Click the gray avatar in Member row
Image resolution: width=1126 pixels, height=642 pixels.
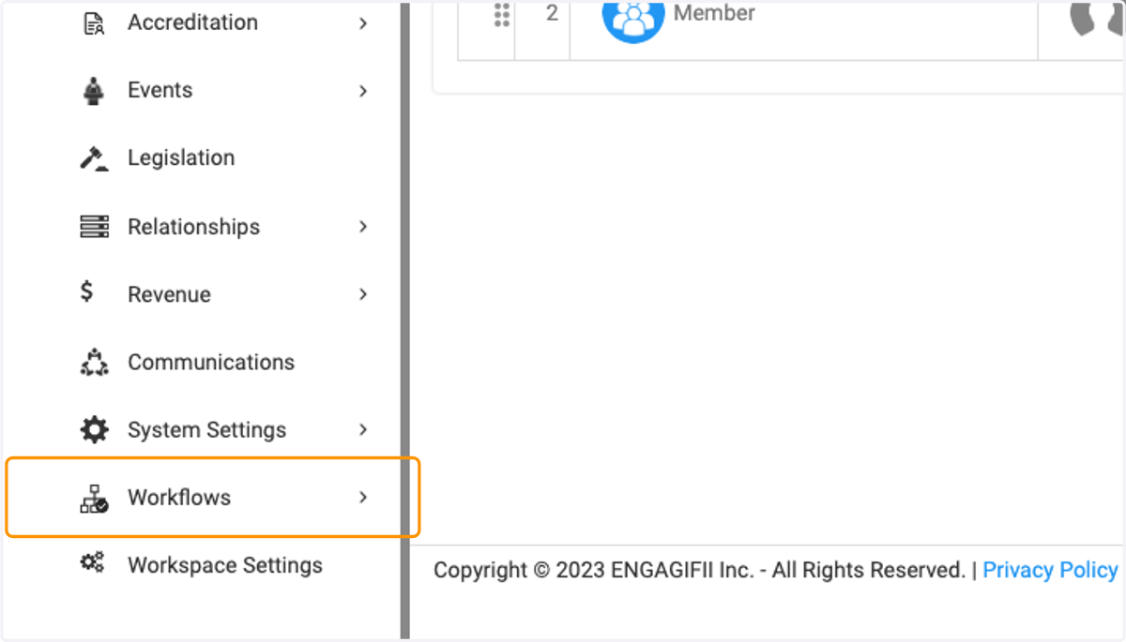1096,17
